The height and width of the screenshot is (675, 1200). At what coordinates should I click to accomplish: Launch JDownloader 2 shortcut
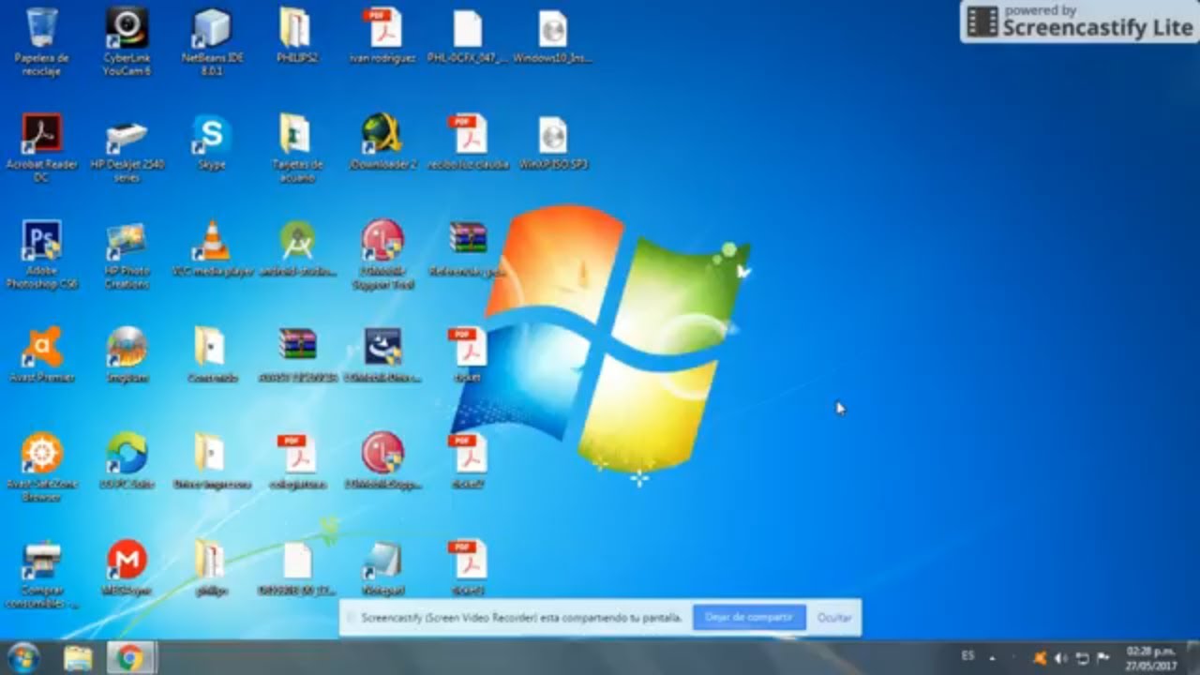coord(382,142)
